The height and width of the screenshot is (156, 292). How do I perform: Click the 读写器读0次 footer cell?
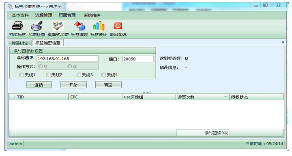(203, 133)
